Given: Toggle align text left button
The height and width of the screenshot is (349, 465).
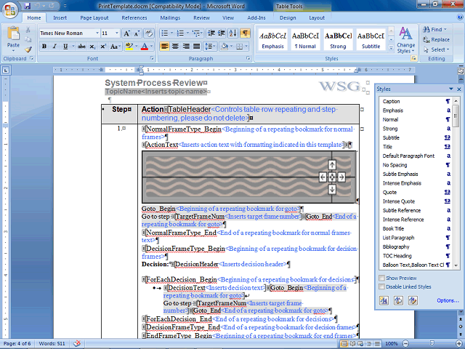Looking at the screenshot, I should pyautogui.click(x=165, y=47).
